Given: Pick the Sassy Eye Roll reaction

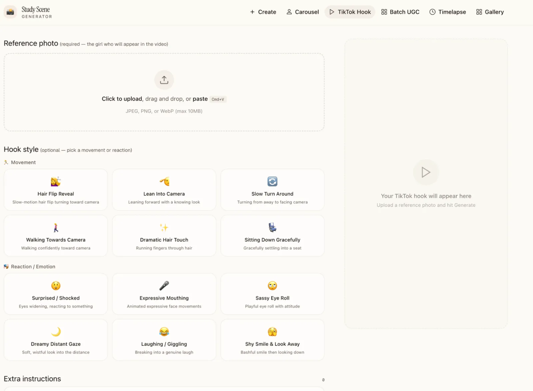Looking at the screenshot, I should click(x=272, y=294).
